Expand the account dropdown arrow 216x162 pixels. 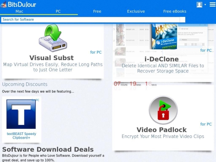pyautogui.click(x=205, y=5)
